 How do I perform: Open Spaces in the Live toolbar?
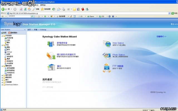(x=91, y=16)
